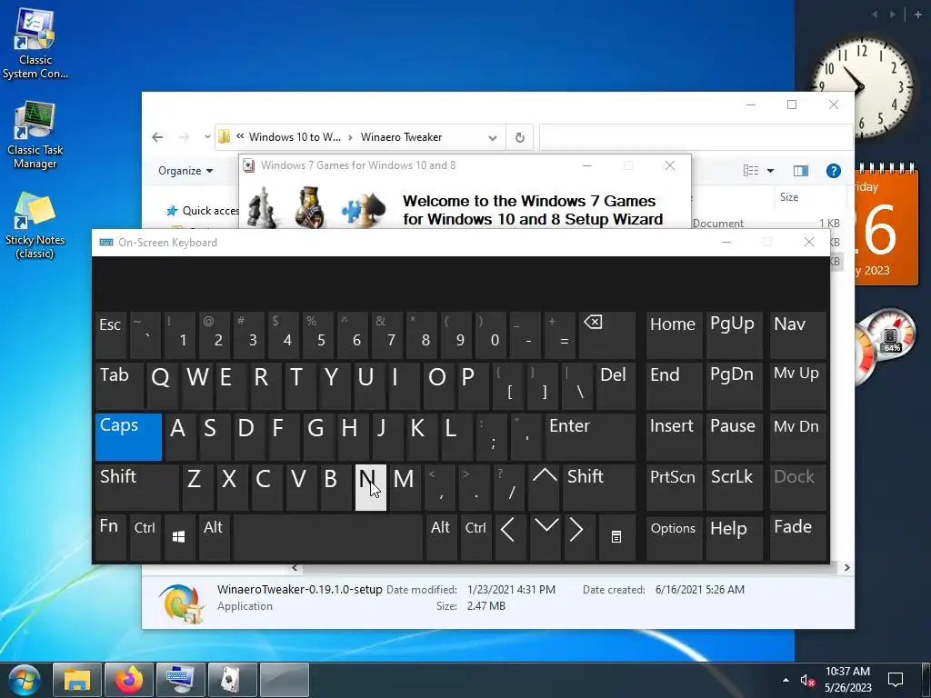This screenshot has width=931, height=698.
Task: Open Start menu orb in taskbar
Action: click(x=24, y=680)
